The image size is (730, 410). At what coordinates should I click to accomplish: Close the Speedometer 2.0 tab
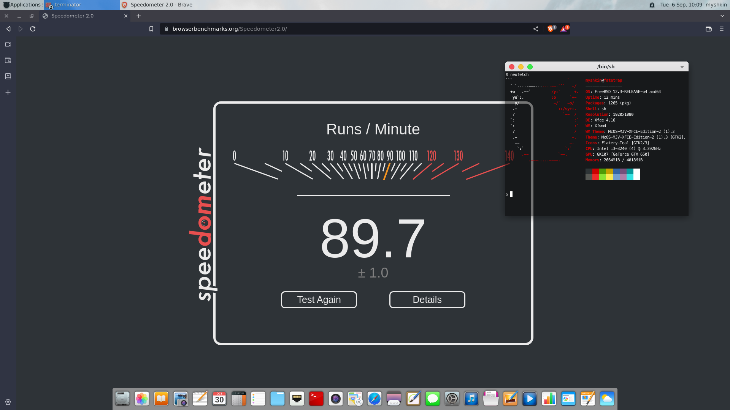tap(126, 16)
